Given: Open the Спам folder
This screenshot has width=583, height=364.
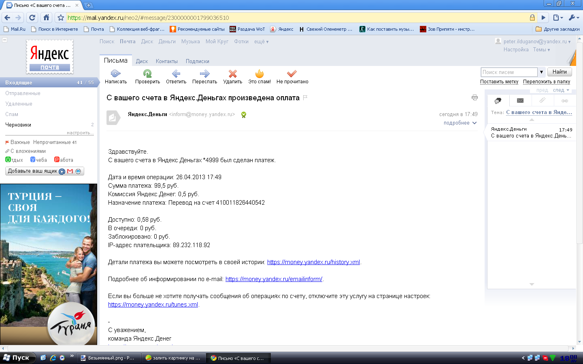Looking at the screenshot, I should click(12, 114).
